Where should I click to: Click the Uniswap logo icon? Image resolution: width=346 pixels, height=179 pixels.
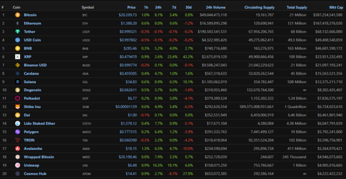pyautogui.click(x=18, y=165)
